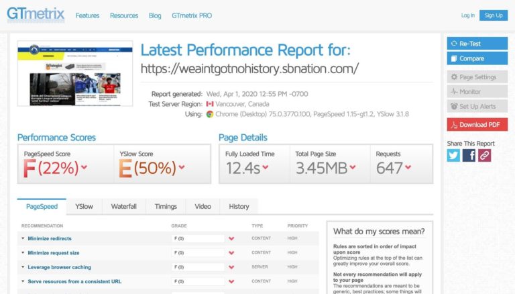The height and width of the screenshot is (294, 515).
Task: Sort by the RECOMMENDATION column header
Action: click(x=42, y=226)
